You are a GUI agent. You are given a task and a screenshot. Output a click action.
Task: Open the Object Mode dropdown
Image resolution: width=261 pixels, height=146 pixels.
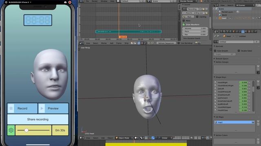click(x=124, y=138)
